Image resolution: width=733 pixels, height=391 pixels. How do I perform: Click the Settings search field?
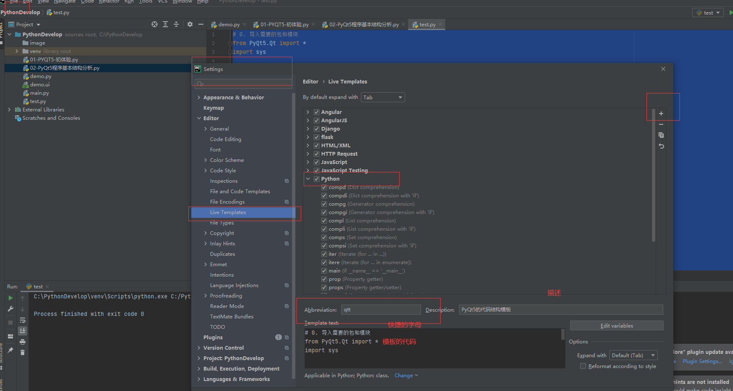click(243, 83)
